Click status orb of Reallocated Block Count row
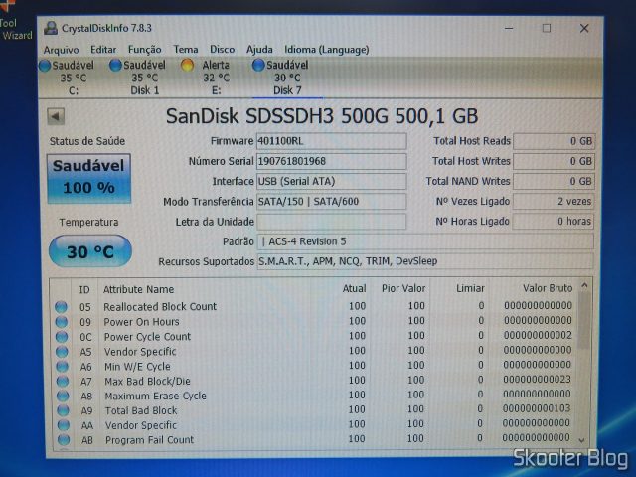Screen dimensions: 636x477 [x=61, y=307]
